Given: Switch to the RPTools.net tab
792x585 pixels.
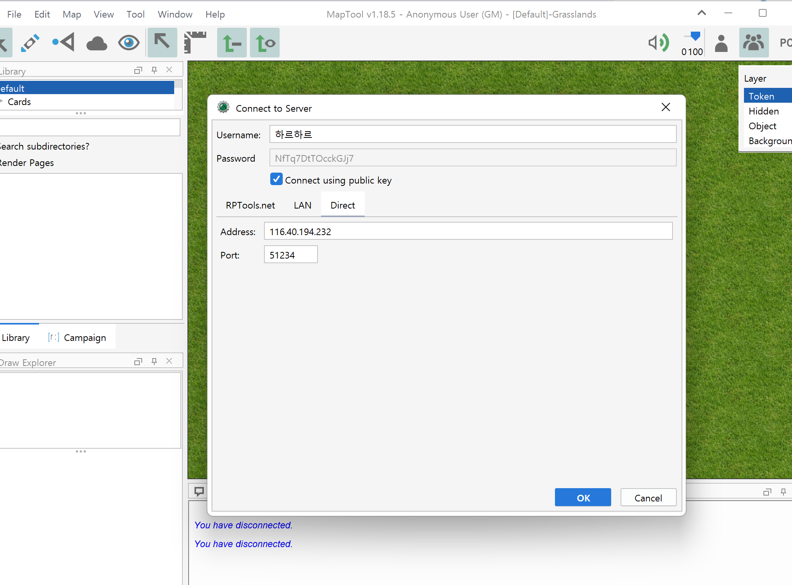Looking at the screenshot, I should coord(250,205).
